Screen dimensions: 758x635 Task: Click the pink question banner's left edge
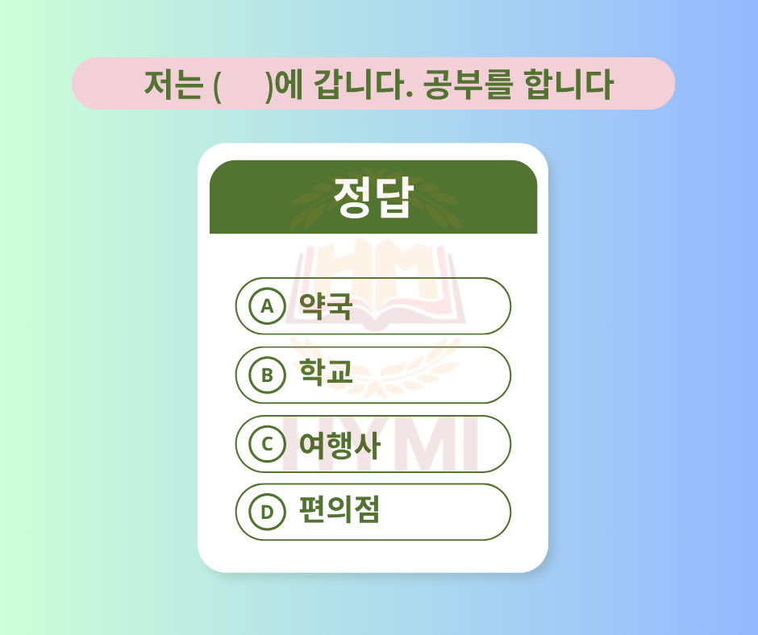click(x=82, y=83)
